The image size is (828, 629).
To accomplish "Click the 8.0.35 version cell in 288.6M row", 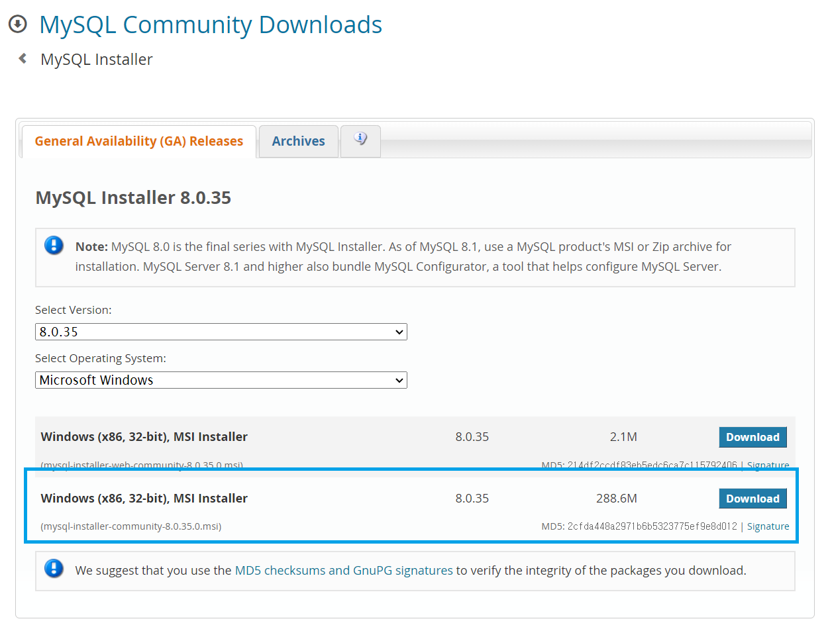I will click(x=472, y=499).
